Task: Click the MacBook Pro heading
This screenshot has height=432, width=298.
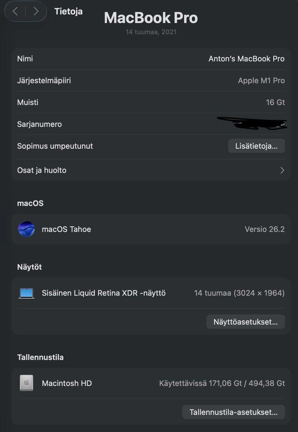Action: coord(151,18)
